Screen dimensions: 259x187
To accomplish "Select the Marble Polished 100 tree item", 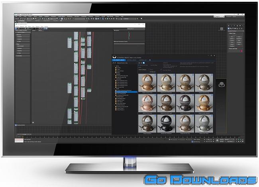I will click(122, 92).
